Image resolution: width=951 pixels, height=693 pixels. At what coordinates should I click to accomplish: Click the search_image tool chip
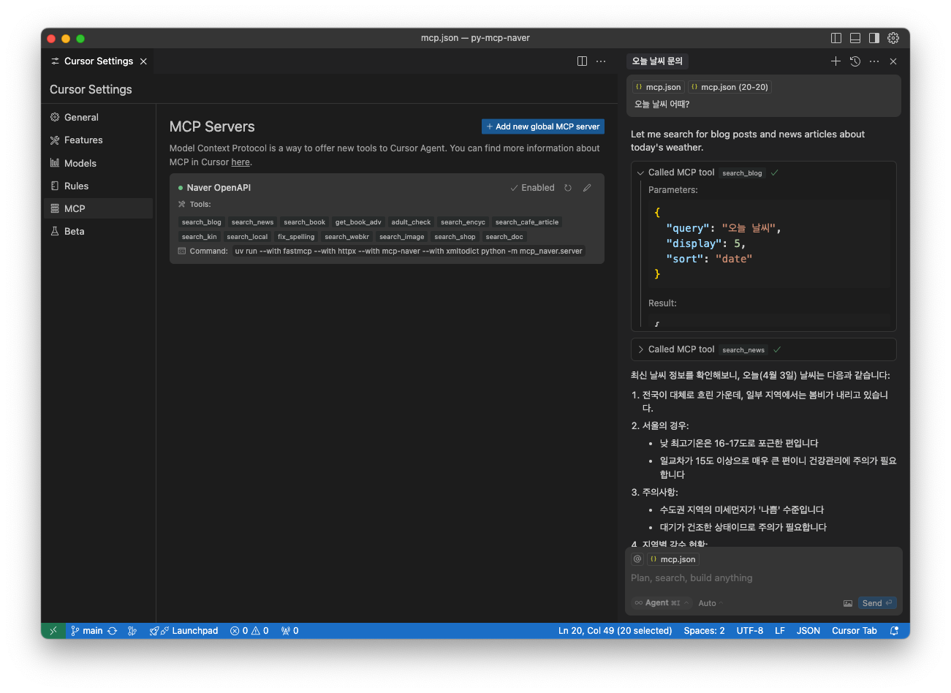[x=402, y=237]
